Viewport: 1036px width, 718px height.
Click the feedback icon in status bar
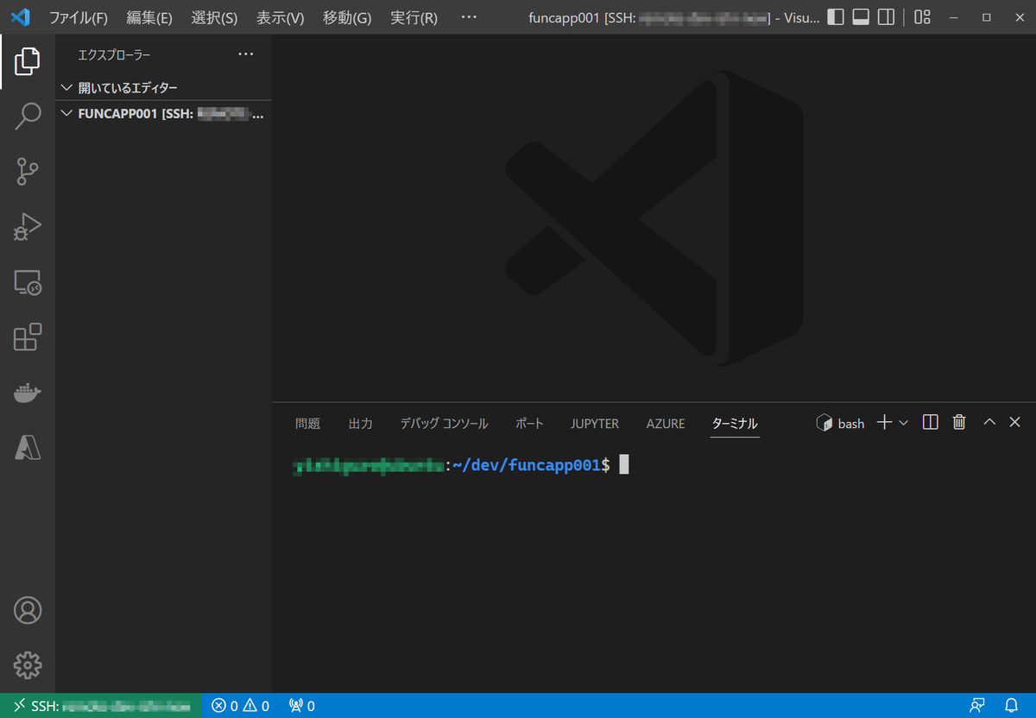(x=976, y=706)
